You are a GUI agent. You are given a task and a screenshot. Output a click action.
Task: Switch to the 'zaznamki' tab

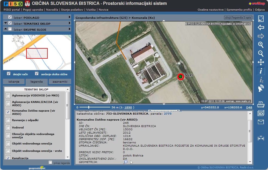tap(60, 81)
